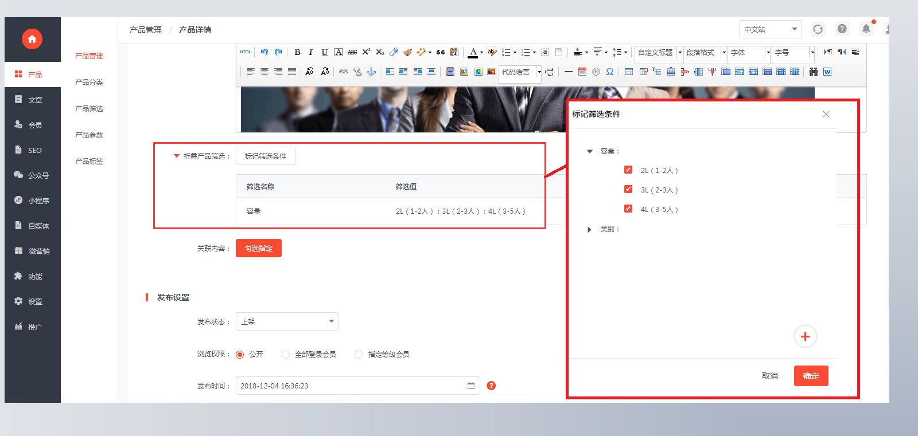Click the orange home logo icon
918x436 pixels.
pyautogui.click(x=32, y=39)
